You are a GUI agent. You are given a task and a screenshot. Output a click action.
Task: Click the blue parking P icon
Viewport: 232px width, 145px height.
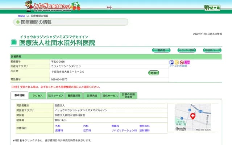pos(171,62)
